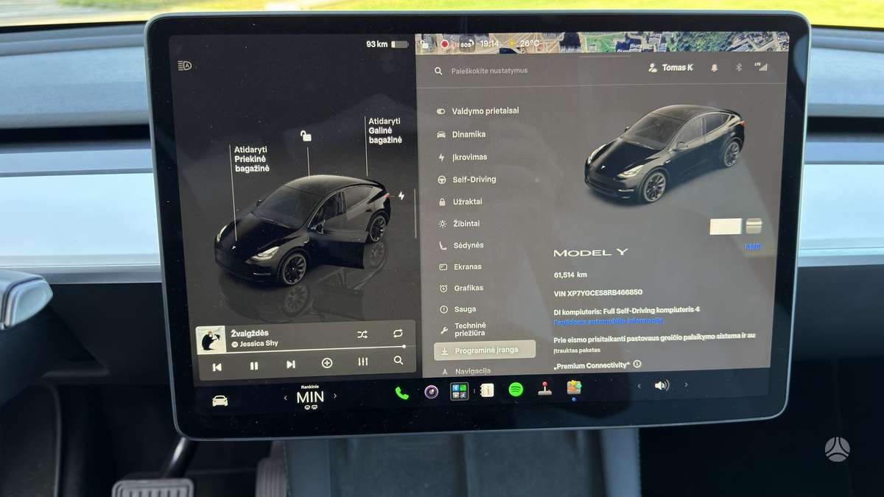This screenshot has width=884, height=497.
Task: Open the Navigacija menu item
Action: point(466,371)
